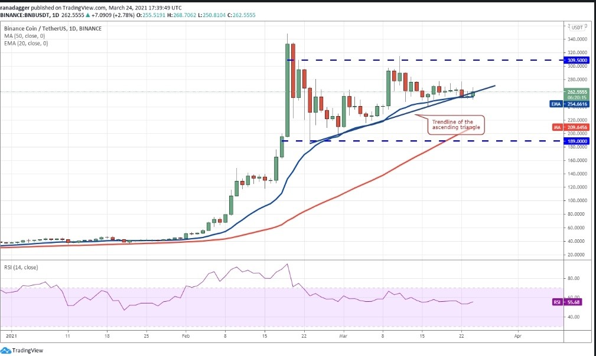This screenshot has height=356, width=596.
Task: Click the Trendline of the ascending triangle callout
Action: (x=456, y=125)
